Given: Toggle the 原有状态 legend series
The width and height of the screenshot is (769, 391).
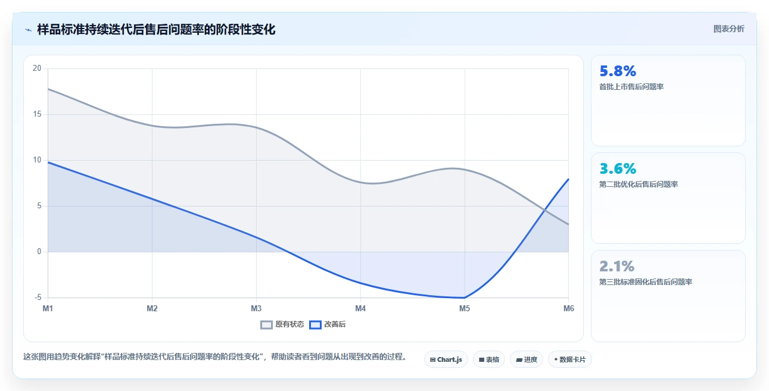Looking at the screenshot, I should 282,324.
